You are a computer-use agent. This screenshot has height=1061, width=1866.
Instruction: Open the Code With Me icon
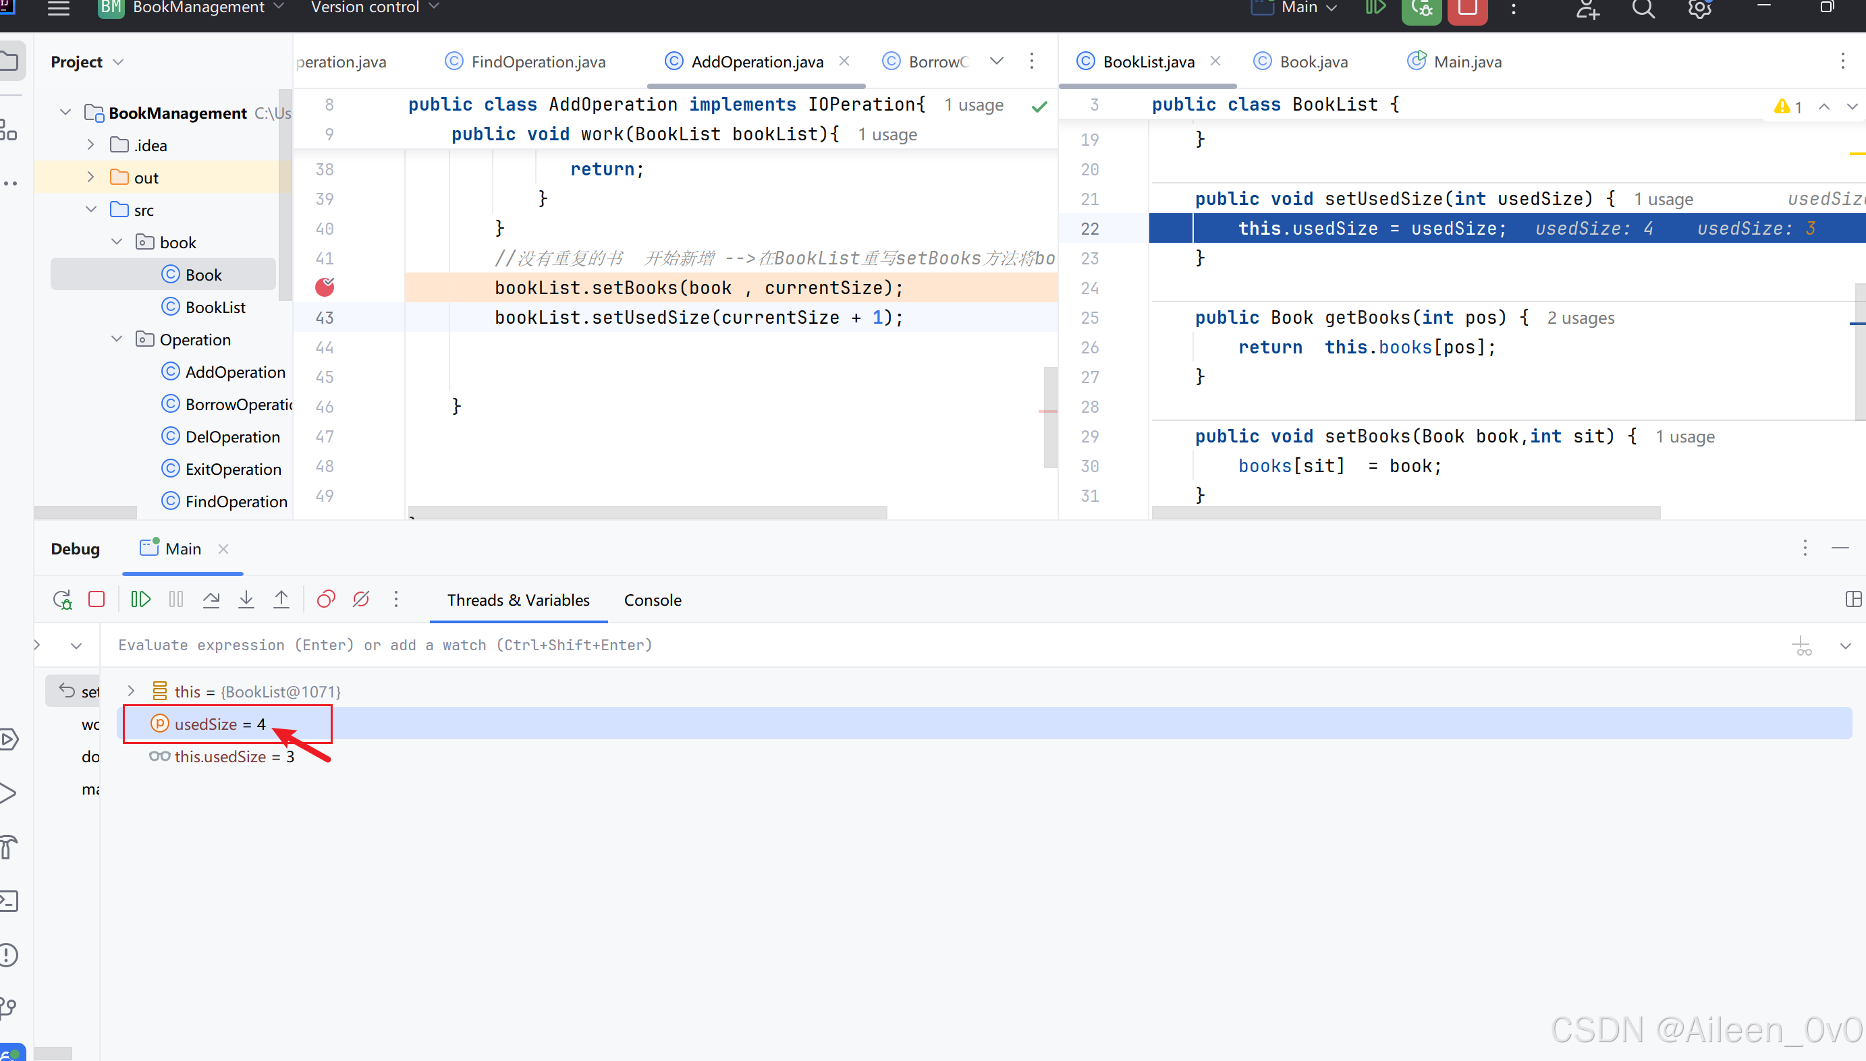pos(1587,9)
